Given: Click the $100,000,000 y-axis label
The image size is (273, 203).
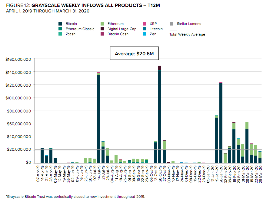Looking at the screenshot, I should tap(18, 98).
